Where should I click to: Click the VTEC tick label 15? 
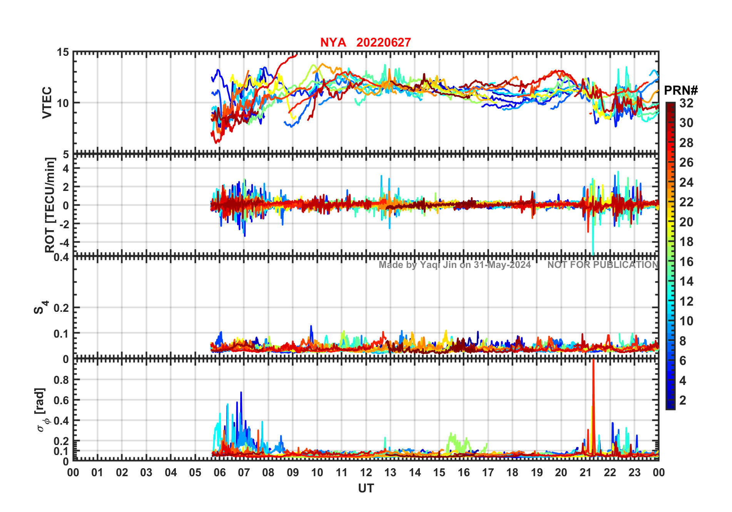pyautogui.click(x=63, y=52)
